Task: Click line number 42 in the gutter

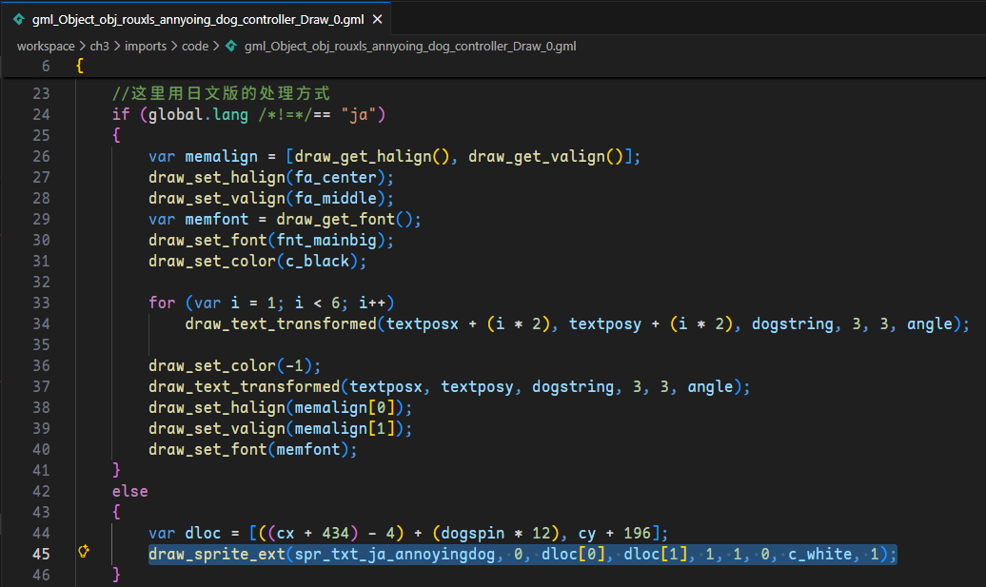Action: [x=41, y=492]
